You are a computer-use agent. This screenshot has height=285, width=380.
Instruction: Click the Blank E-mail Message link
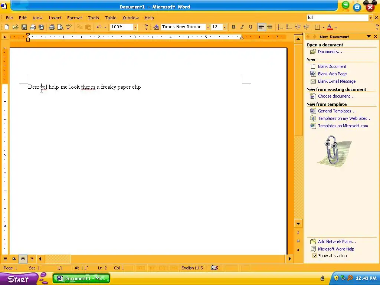tap(337, 81)
